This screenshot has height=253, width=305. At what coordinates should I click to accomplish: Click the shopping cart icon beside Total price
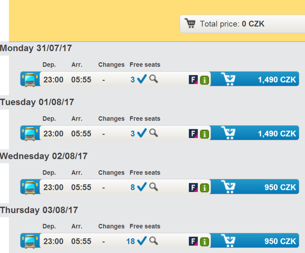pyautogui.click(x=190, y=24)
